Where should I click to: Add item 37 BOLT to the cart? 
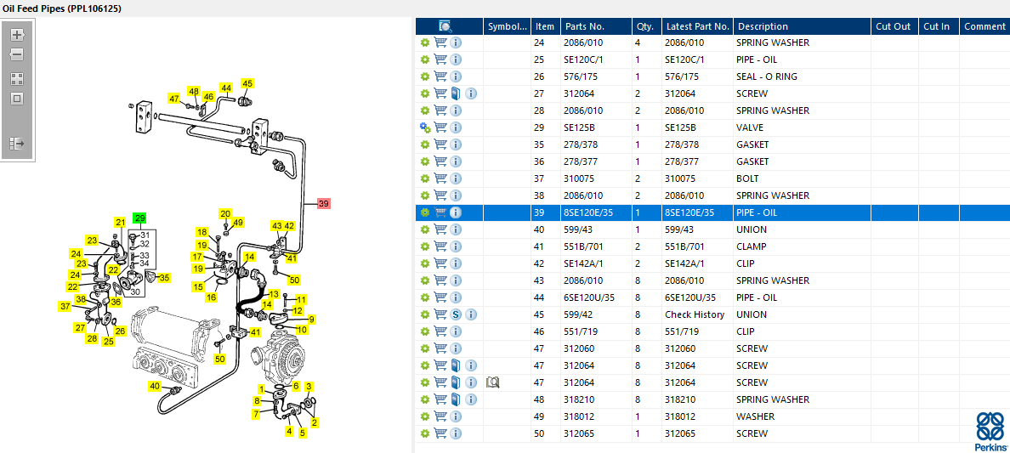point(440,178)
